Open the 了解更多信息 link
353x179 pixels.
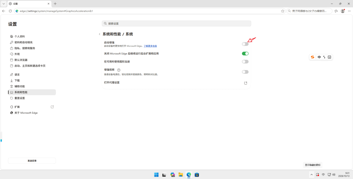(x=150, y=46)
